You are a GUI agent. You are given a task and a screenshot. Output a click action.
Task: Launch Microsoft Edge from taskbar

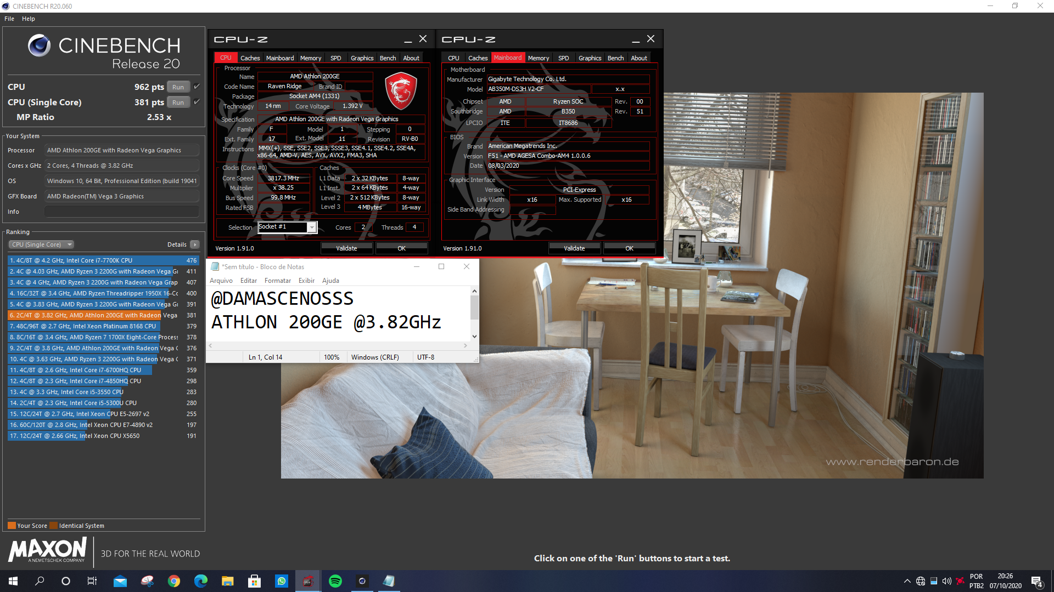click(201, 581)
